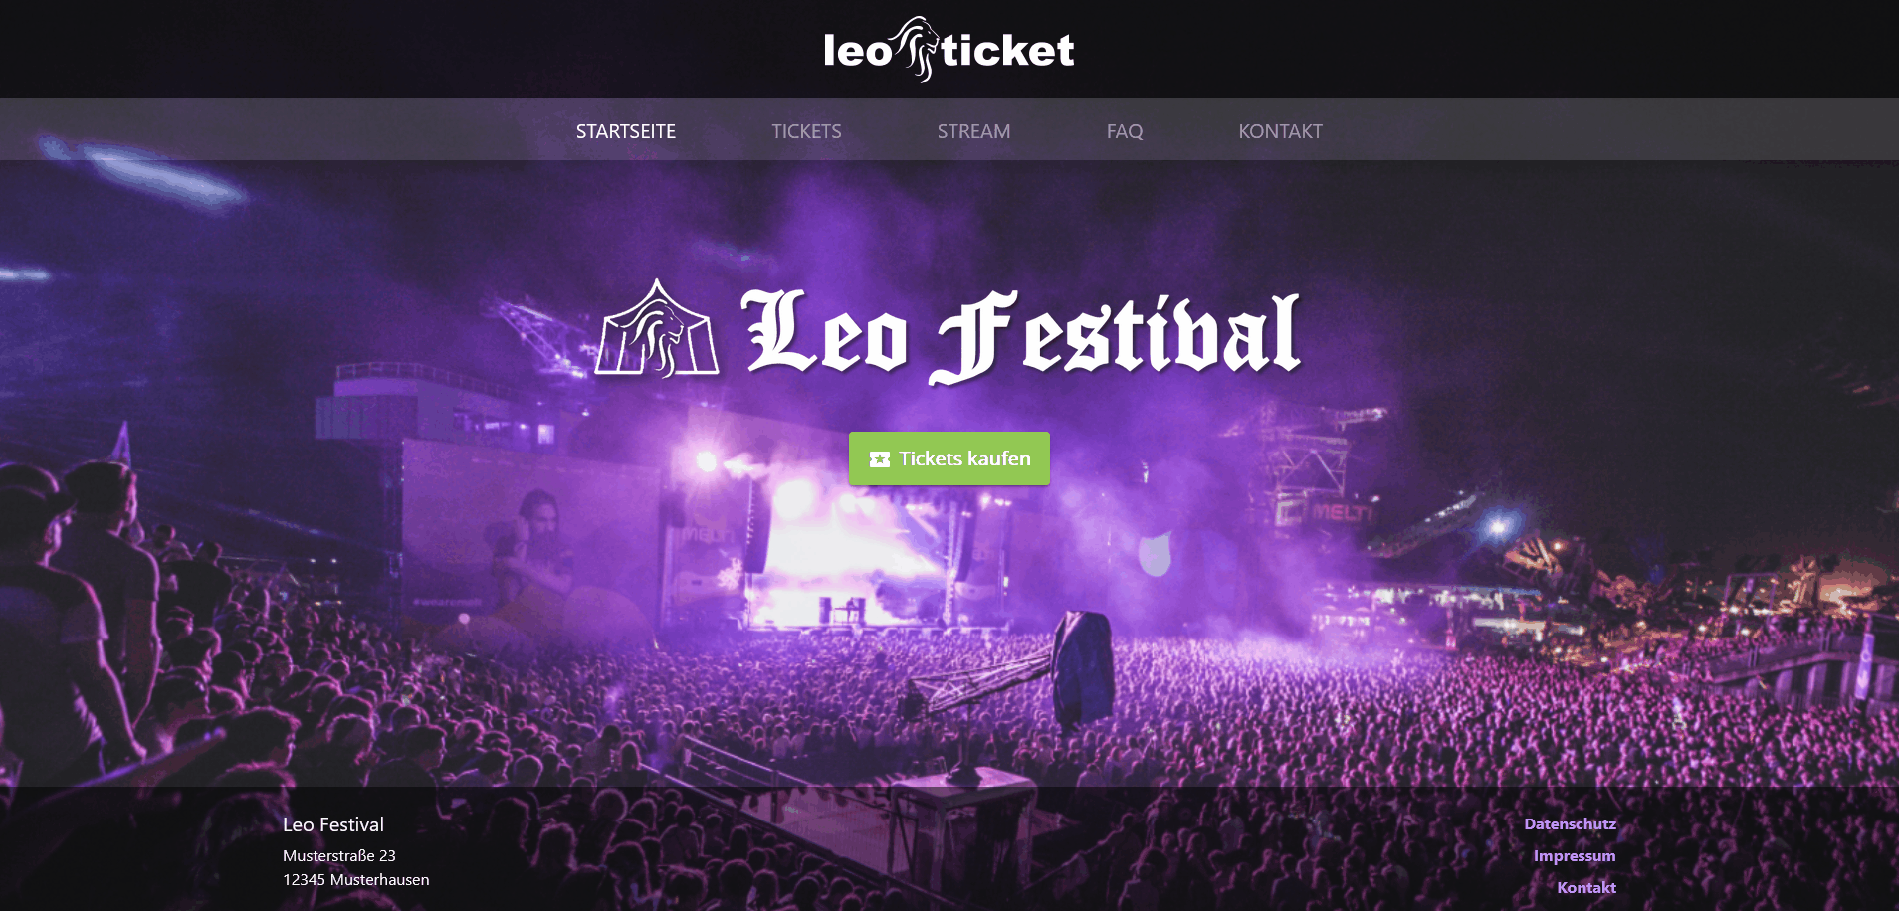This screenshot has height=911, width=1899.
Task: Follow the Kontakt link in the footer
Action: [x=1586, y=887]
